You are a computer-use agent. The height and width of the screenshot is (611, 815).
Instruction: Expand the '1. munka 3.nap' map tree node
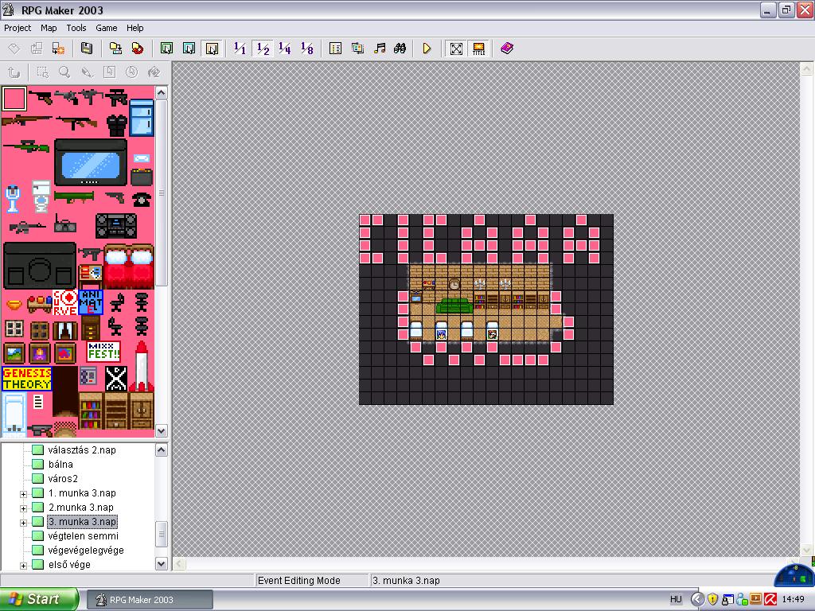click(x=24, y=494)
